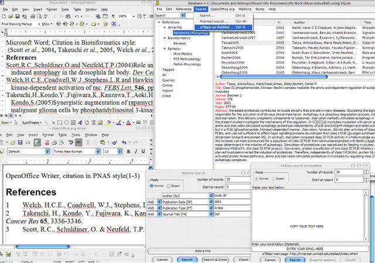This screenshot has width=375, height=263.
Task: Click Cancel button in Medline Search dialog
Action: pyautogui.click(x=162, y=259)
